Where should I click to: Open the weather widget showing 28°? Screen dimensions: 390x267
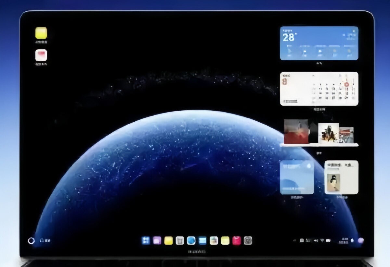coord(319,43)
